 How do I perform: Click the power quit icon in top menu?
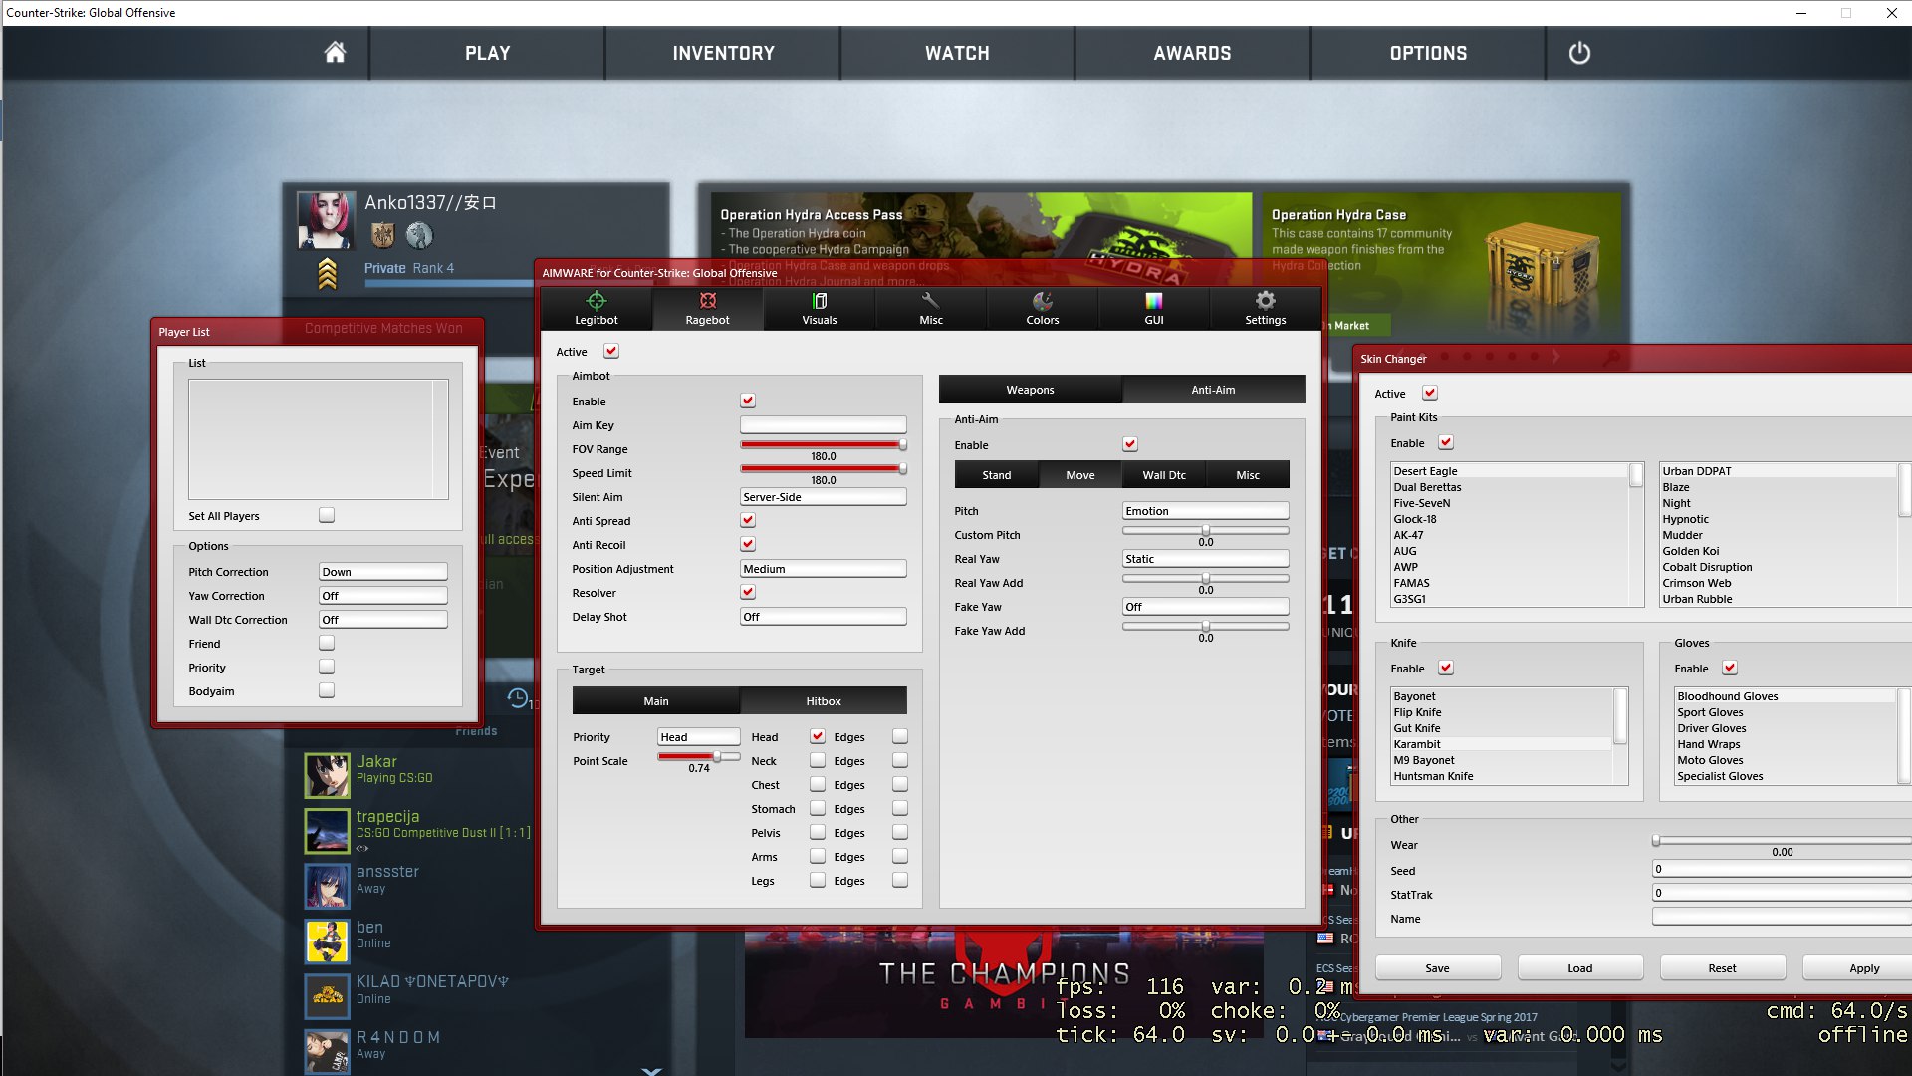tap(1579, 53)
